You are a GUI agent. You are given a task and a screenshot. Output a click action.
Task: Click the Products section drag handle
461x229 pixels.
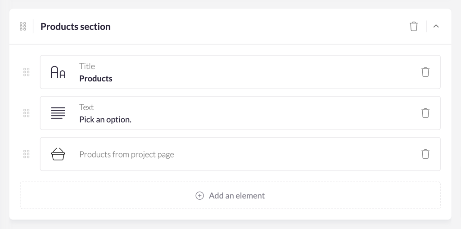(x=23, y=27)
